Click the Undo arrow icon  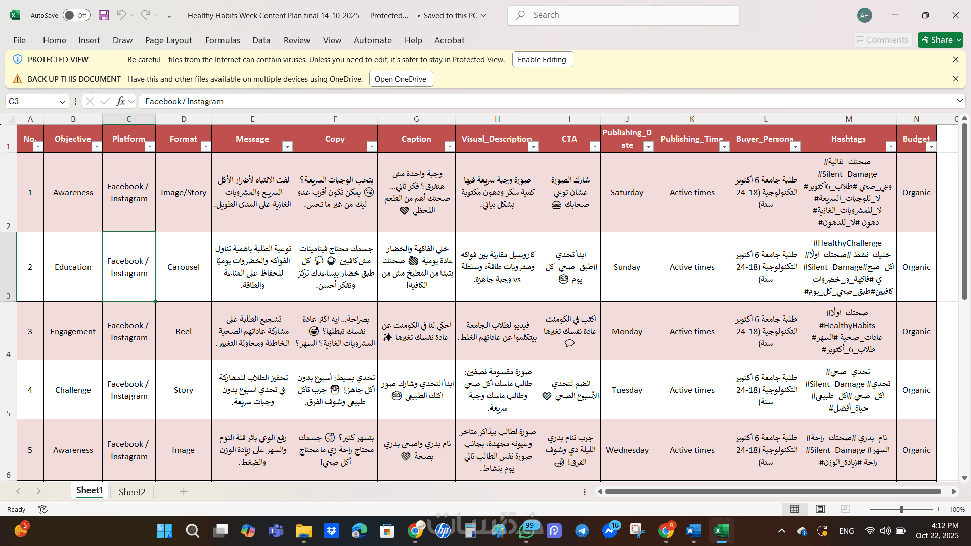point(121,15)
